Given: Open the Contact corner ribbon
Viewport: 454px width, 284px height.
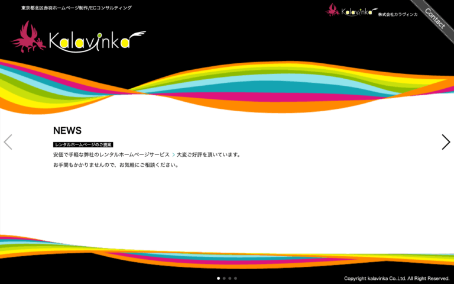Looking at the screenshot, I should (434, 19).
